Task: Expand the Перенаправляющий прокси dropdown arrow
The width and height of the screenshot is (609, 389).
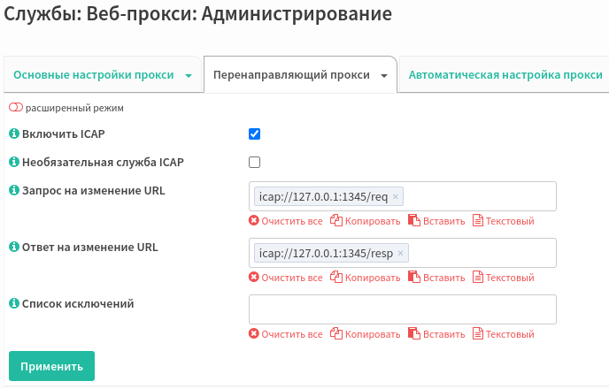Action: (x=384, y=76)
